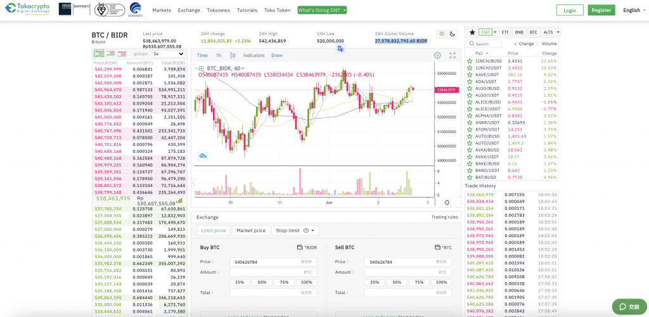Open What's Going ON? dropdown
This screenshot has height=317, width=649.
click(x=322, y=10)
